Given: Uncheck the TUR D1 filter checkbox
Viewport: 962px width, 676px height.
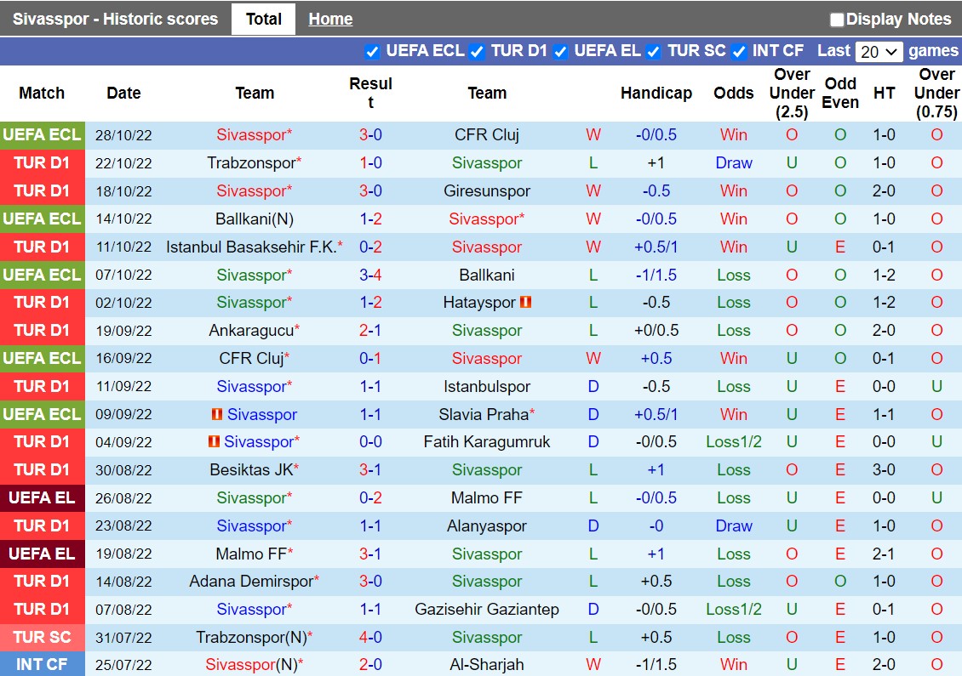Looking at the screenshot, I should click(477, 52).
